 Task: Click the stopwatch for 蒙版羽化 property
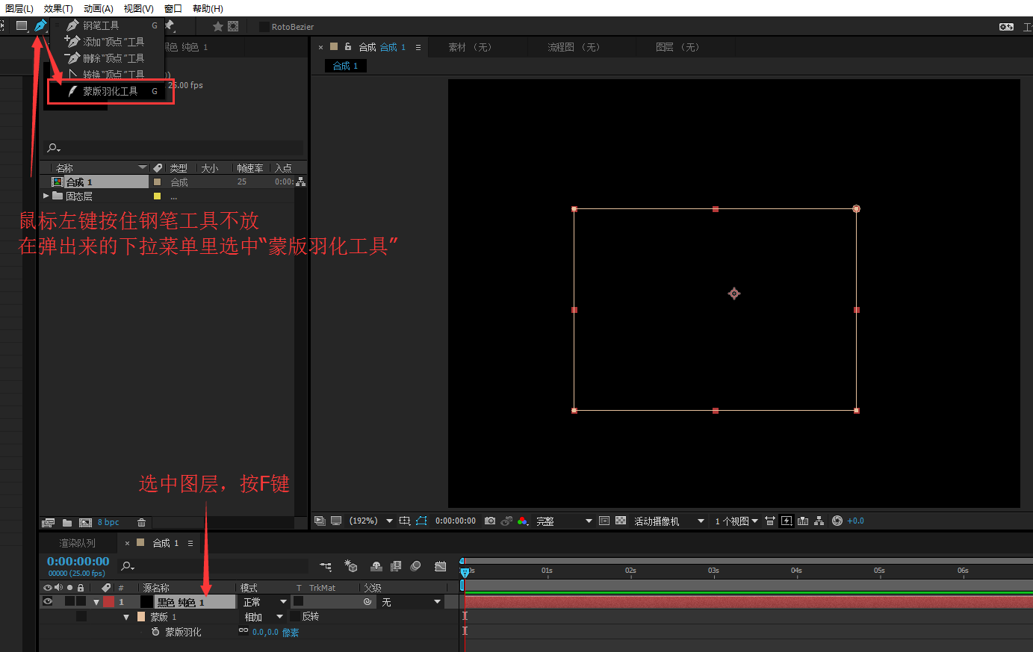point(155,632)
